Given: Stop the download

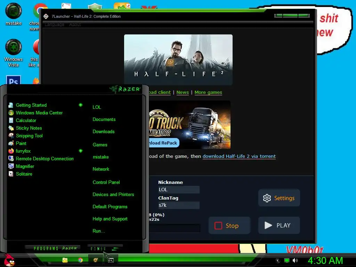Looking at the screenshot, I should 229,225.
